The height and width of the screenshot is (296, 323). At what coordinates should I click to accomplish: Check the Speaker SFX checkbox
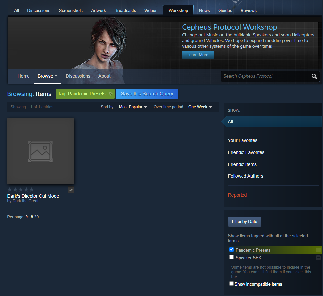[231, 257]
